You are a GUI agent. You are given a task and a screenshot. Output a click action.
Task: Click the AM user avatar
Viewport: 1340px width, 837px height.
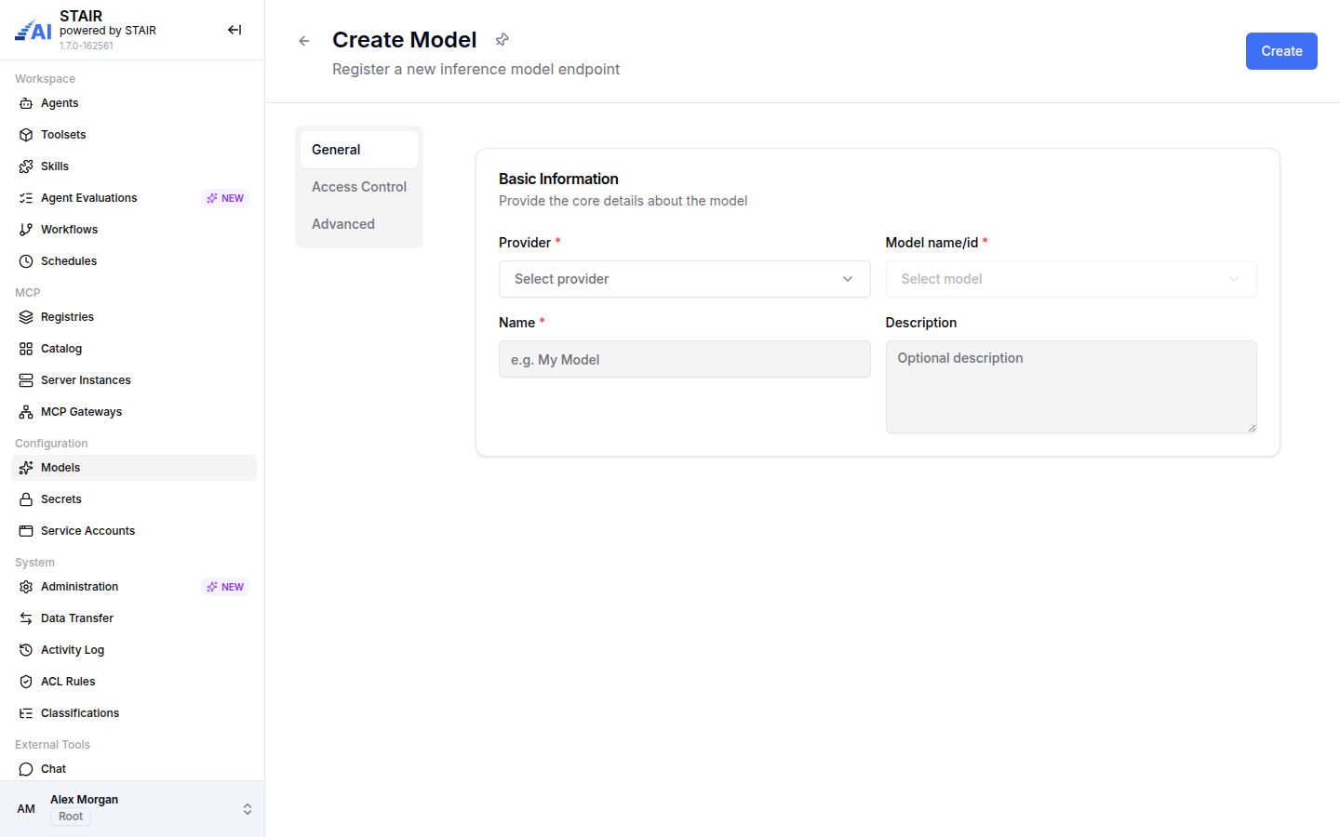26,809
